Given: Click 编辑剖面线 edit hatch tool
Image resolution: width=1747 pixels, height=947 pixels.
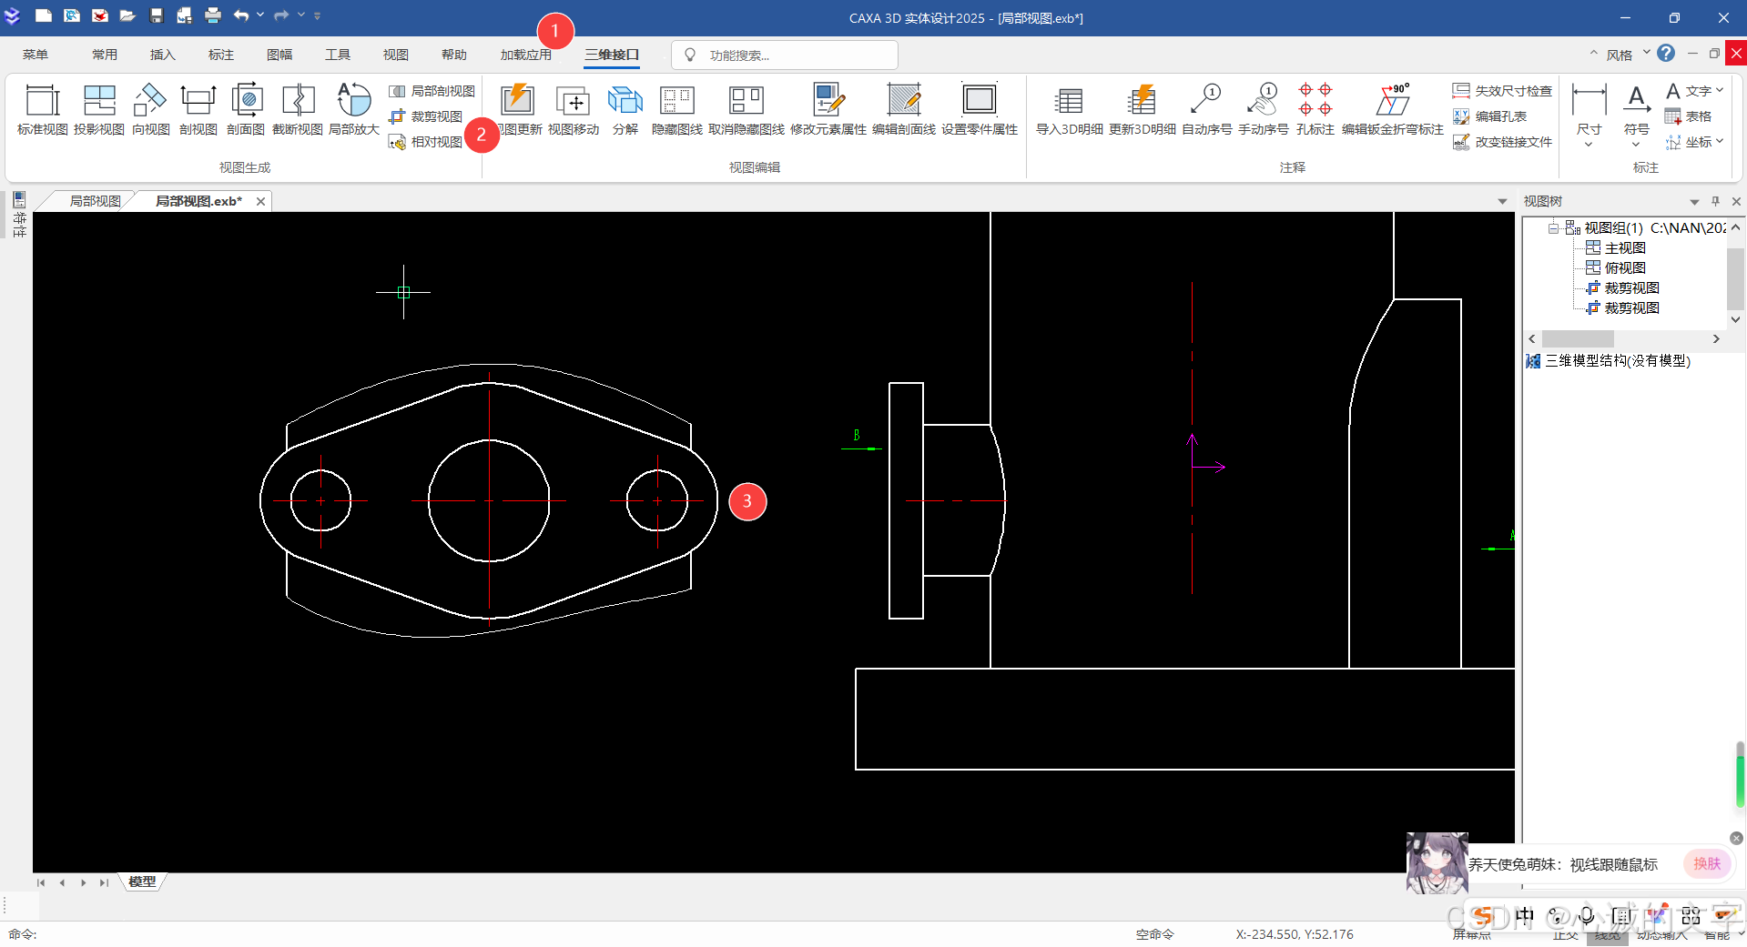Looking at the screenshot, I should [904, 109].
